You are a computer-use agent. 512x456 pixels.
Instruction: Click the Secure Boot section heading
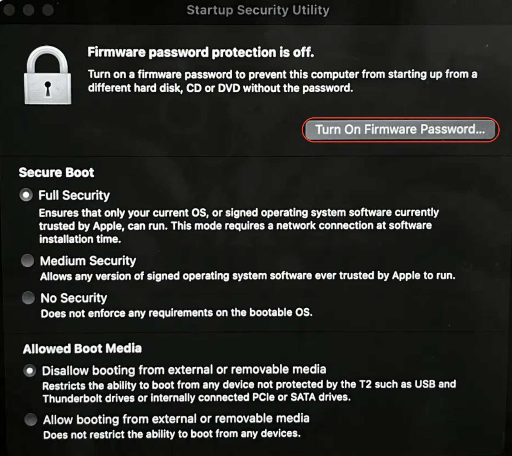56,172
